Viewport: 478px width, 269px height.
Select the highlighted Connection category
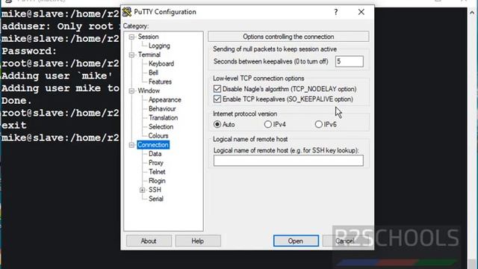coord(152,144)
